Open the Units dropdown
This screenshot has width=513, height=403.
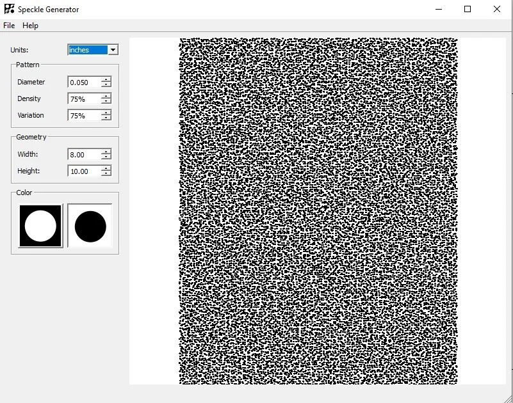tap(113, 49)
